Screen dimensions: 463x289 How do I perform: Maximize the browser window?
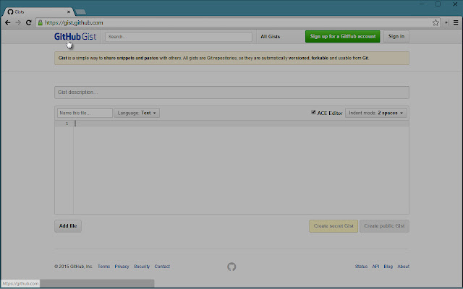point(438,4)
